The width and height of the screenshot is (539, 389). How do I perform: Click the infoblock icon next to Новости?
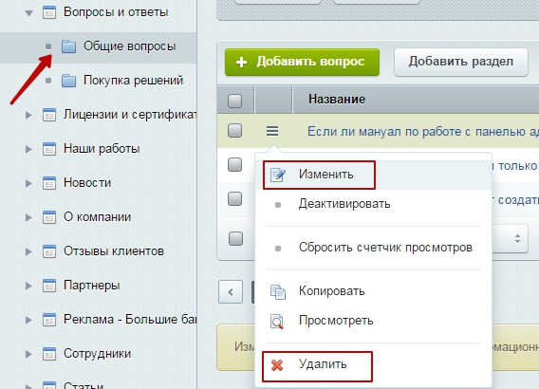pyautogui.click(x=49, y=183)
